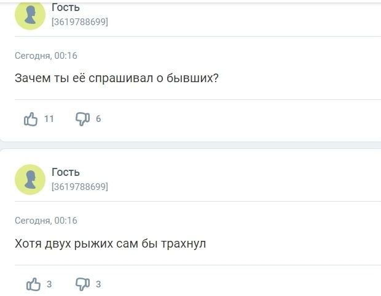Click thumbs-up on the second guest comment

click(x=33, y=284)
